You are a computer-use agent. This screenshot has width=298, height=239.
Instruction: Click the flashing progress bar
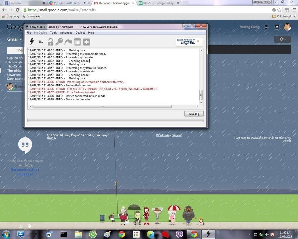coord(116,120)
